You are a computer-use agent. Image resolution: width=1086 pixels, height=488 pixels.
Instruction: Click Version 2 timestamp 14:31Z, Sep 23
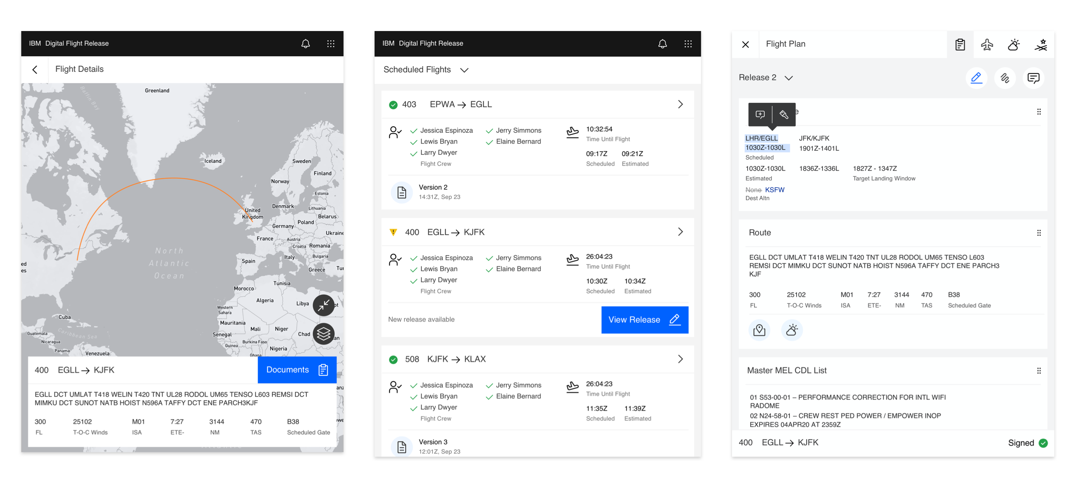(x=439, y=197)
